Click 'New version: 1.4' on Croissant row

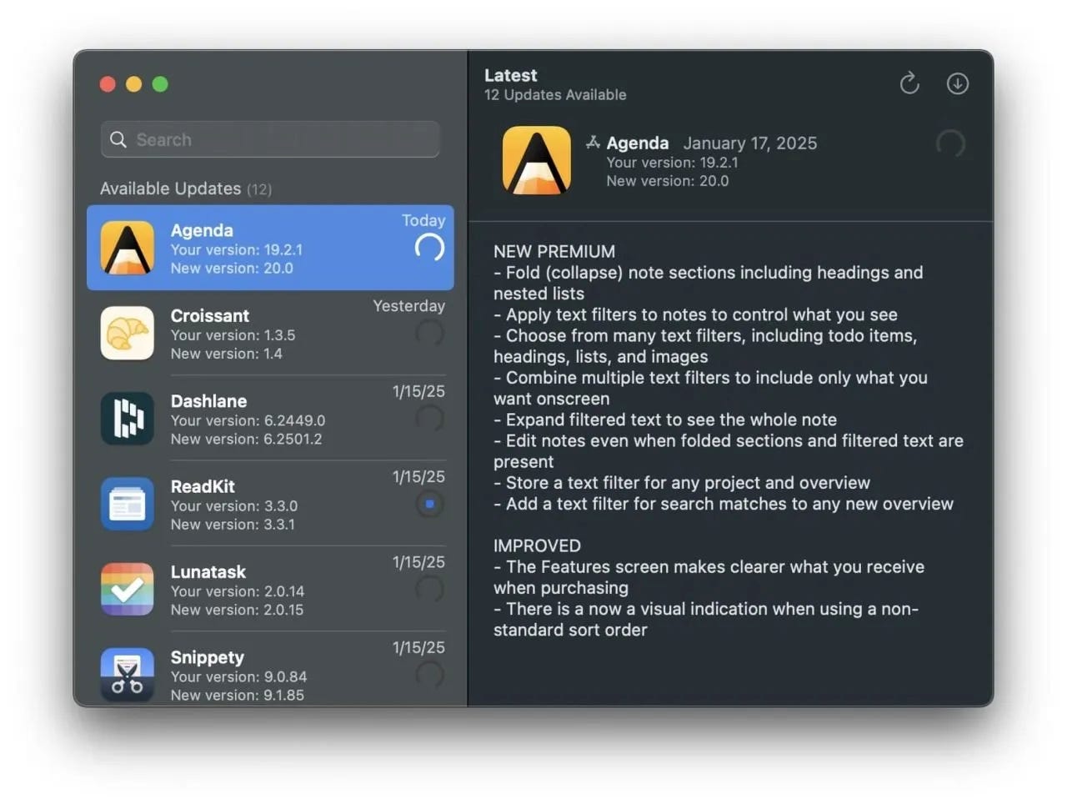point(227,354)
